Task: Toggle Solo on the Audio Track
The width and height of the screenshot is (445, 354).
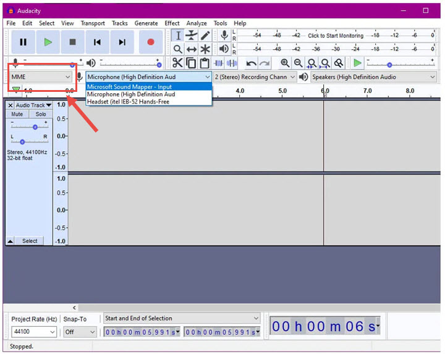Action: coord(41,114)
